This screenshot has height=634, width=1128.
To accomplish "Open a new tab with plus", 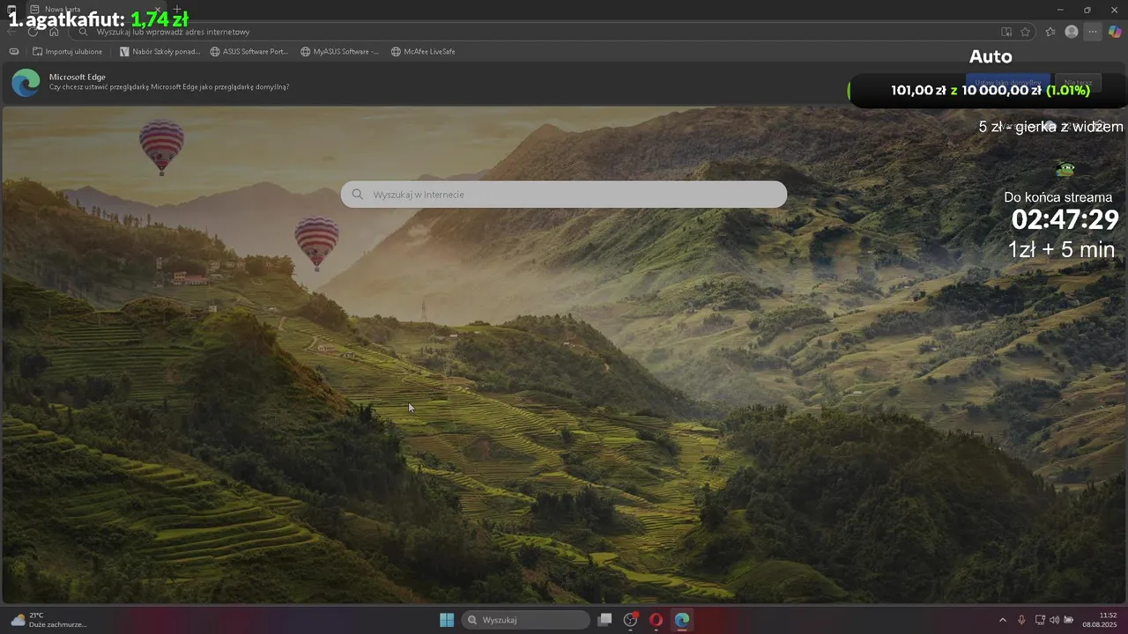I will [177, 9].
